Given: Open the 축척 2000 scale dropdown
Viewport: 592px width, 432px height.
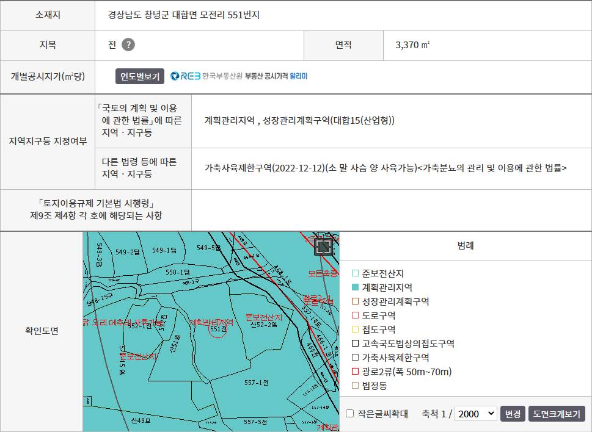Looking at the screenshot, I should click(x=476, y=414).
